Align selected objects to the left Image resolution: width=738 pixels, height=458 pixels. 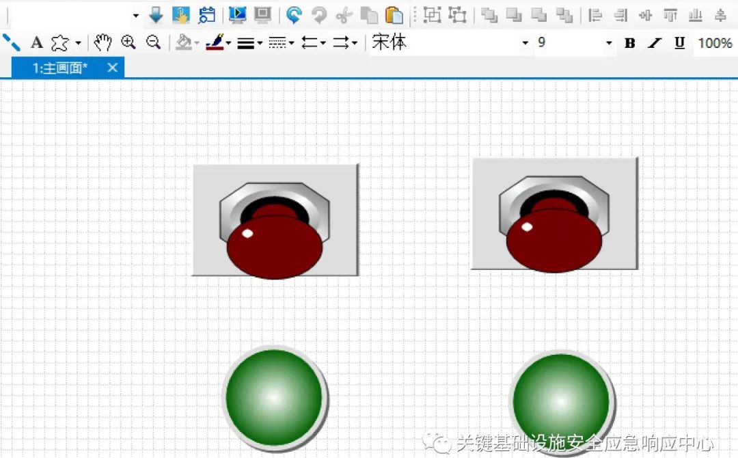[595, 16]
